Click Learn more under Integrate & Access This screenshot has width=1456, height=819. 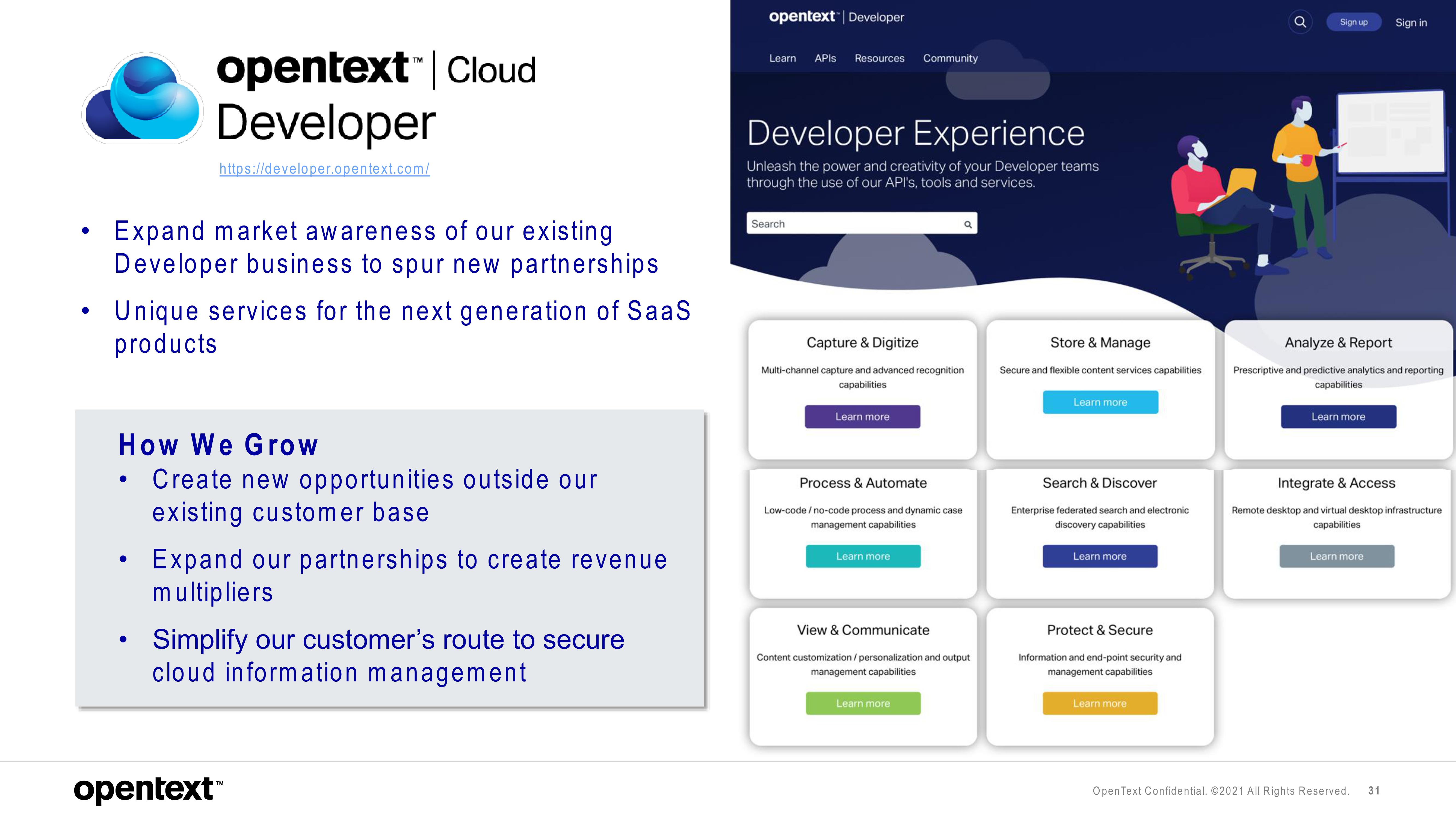point(1336,556)
